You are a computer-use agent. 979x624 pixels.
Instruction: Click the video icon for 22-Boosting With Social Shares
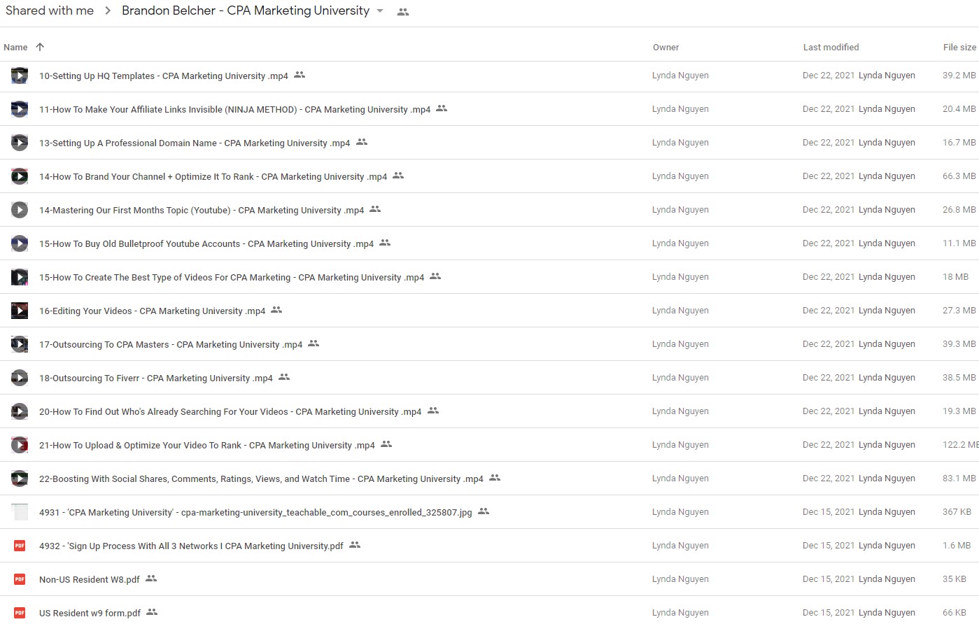(x=20, y=478)
